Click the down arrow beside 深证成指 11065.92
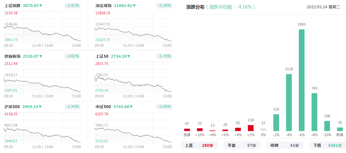Screen dimensions: 346x153 [134, 5]
